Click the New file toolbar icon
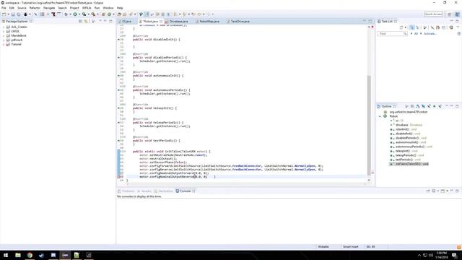The image size is (462, 260). 4,14
